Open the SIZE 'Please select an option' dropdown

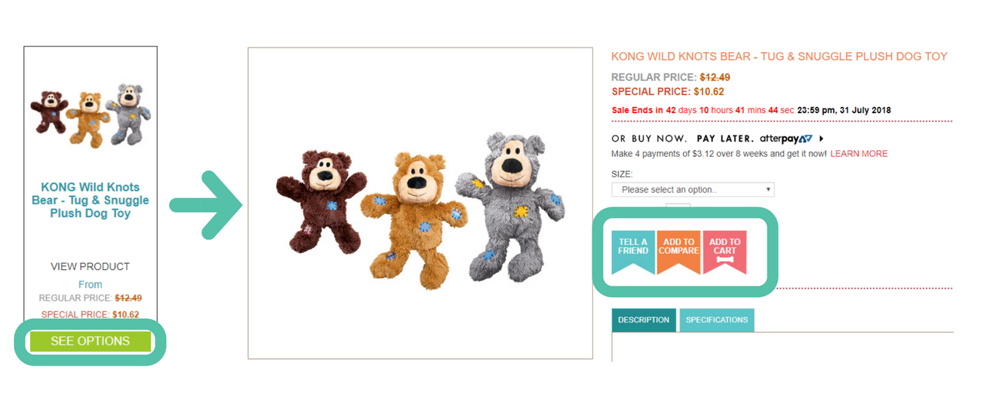click(x=693, y=190)
